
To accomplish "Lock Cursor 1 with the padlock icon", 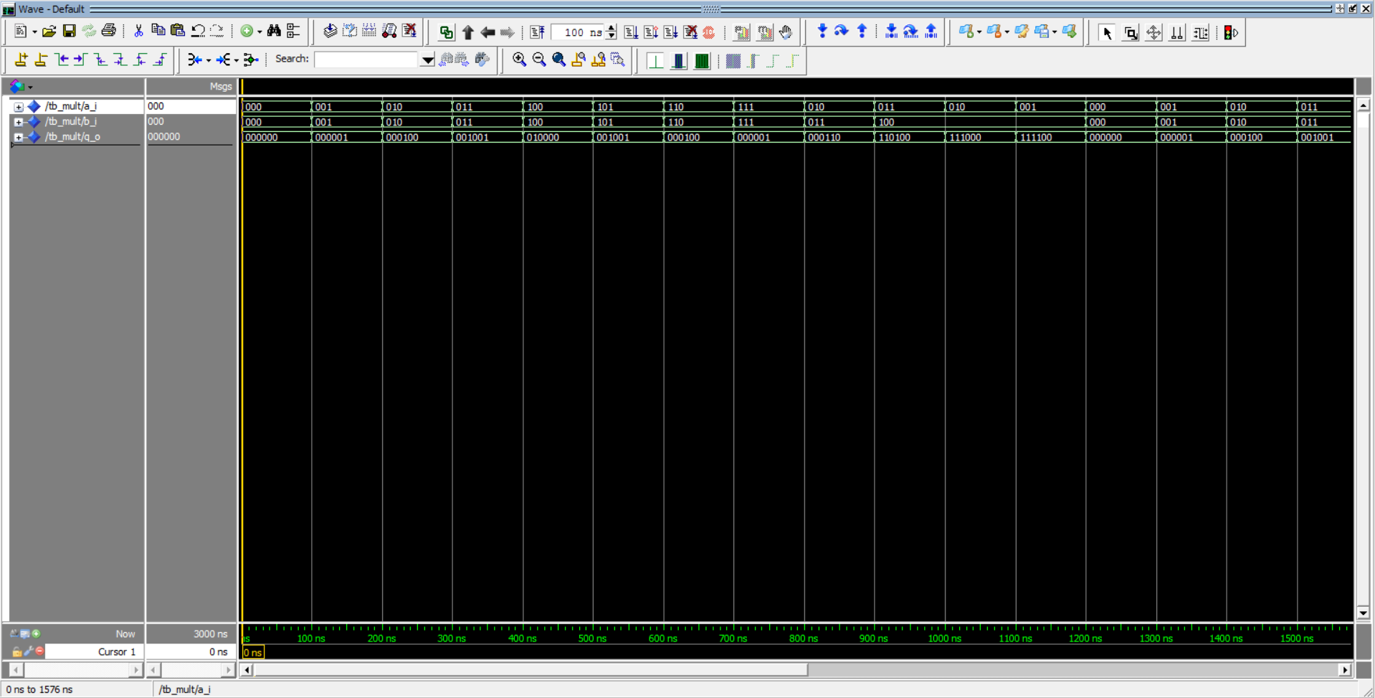I will pyautogui.click(x=16, y=651).
